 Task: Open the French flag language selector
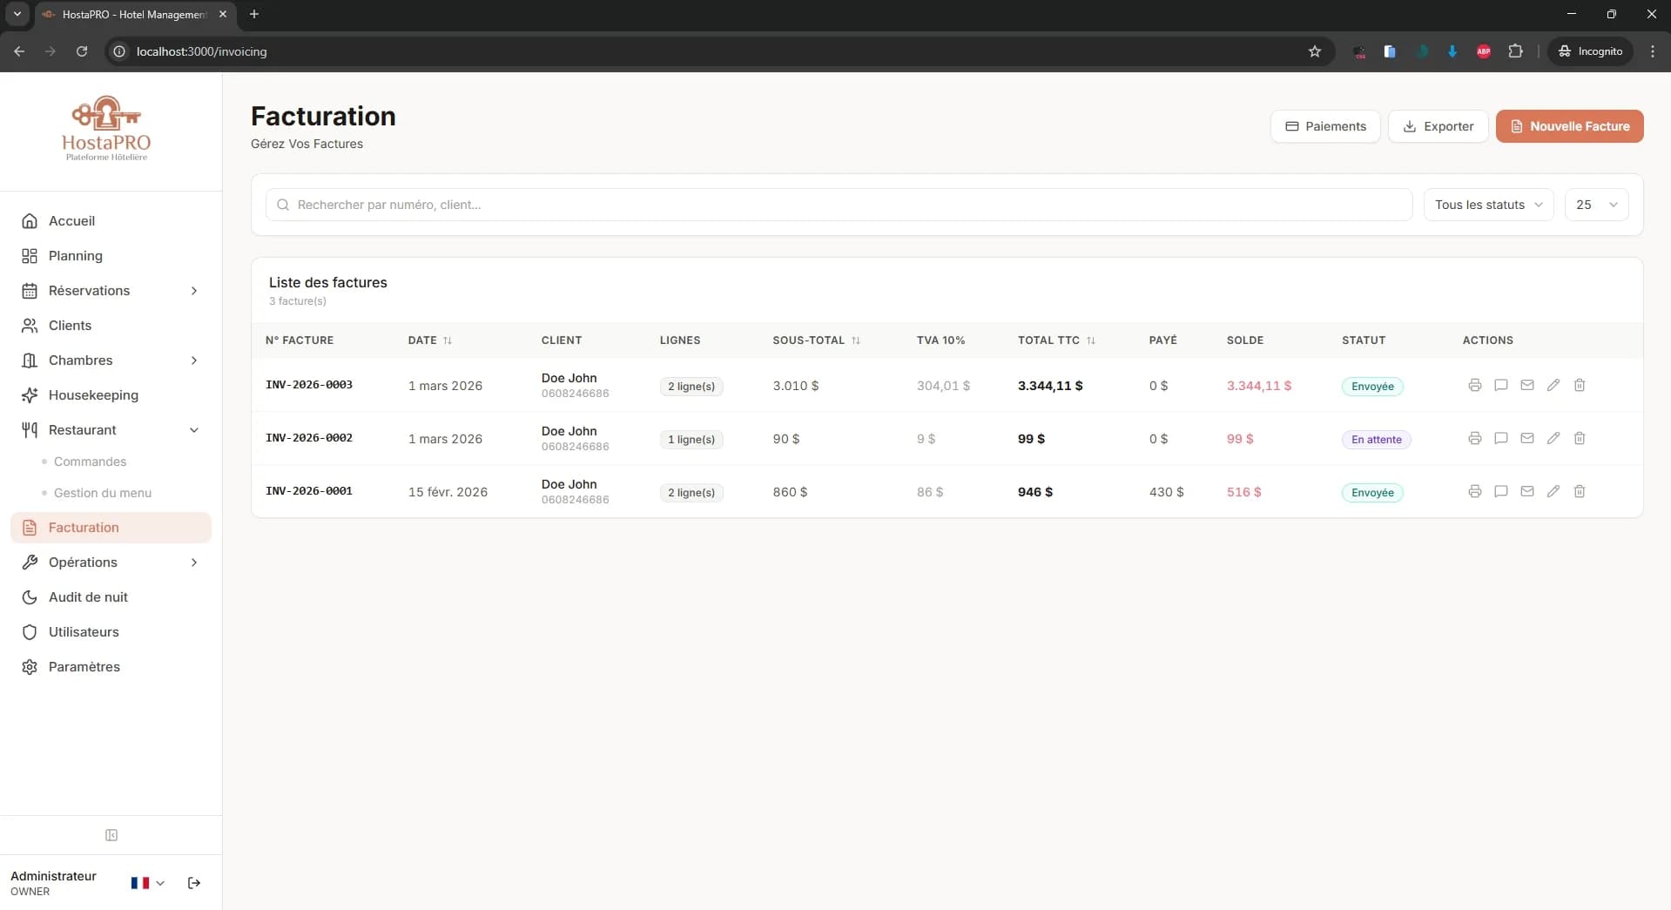tap(145, 883)
